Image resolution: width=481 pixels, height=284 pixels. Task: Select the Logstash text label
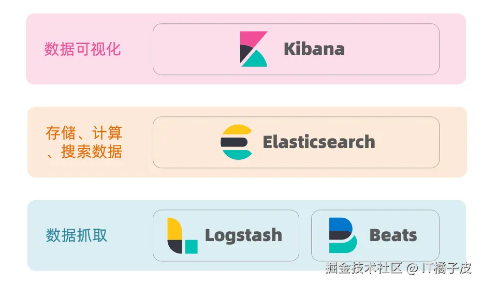tap(243, 235)
